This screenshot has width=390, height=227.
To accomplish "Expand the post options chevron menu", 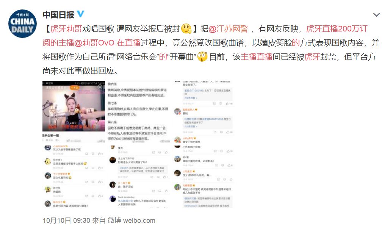I will (x=377, y=15).
